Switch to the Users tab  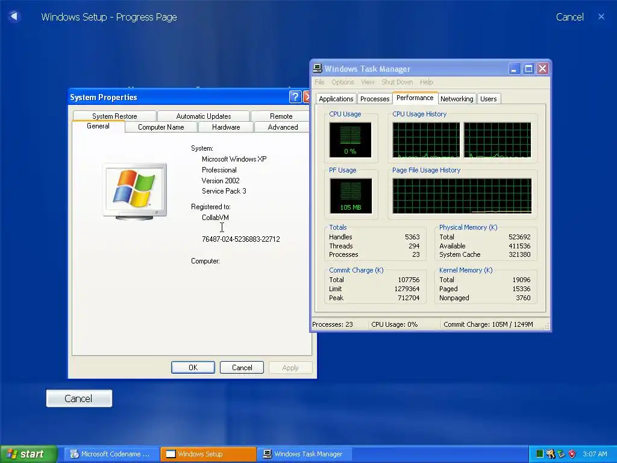coord(488,99)
